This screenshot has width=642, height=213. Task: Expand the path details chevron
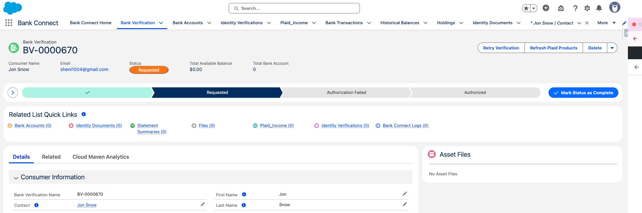pos(13,93)
